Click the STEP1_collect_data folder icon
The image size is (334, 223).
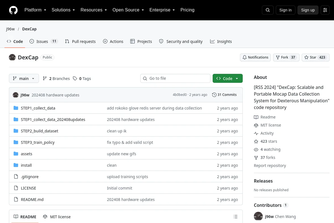point(16,108)
